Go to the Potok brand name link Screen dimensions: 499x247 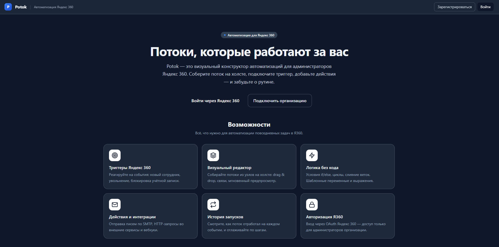pyautogui.click(x=21, y=7)
